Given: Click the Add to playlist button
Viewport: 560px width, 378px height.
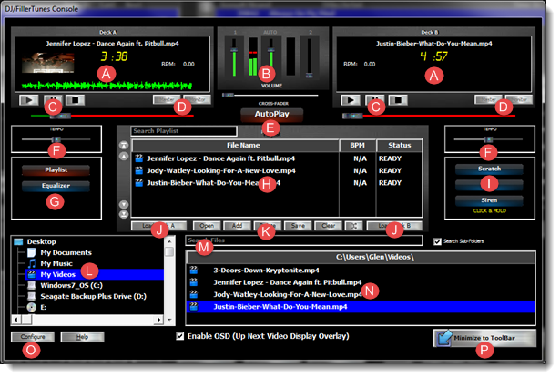Looking at the screenshot, I should point(237,226).
